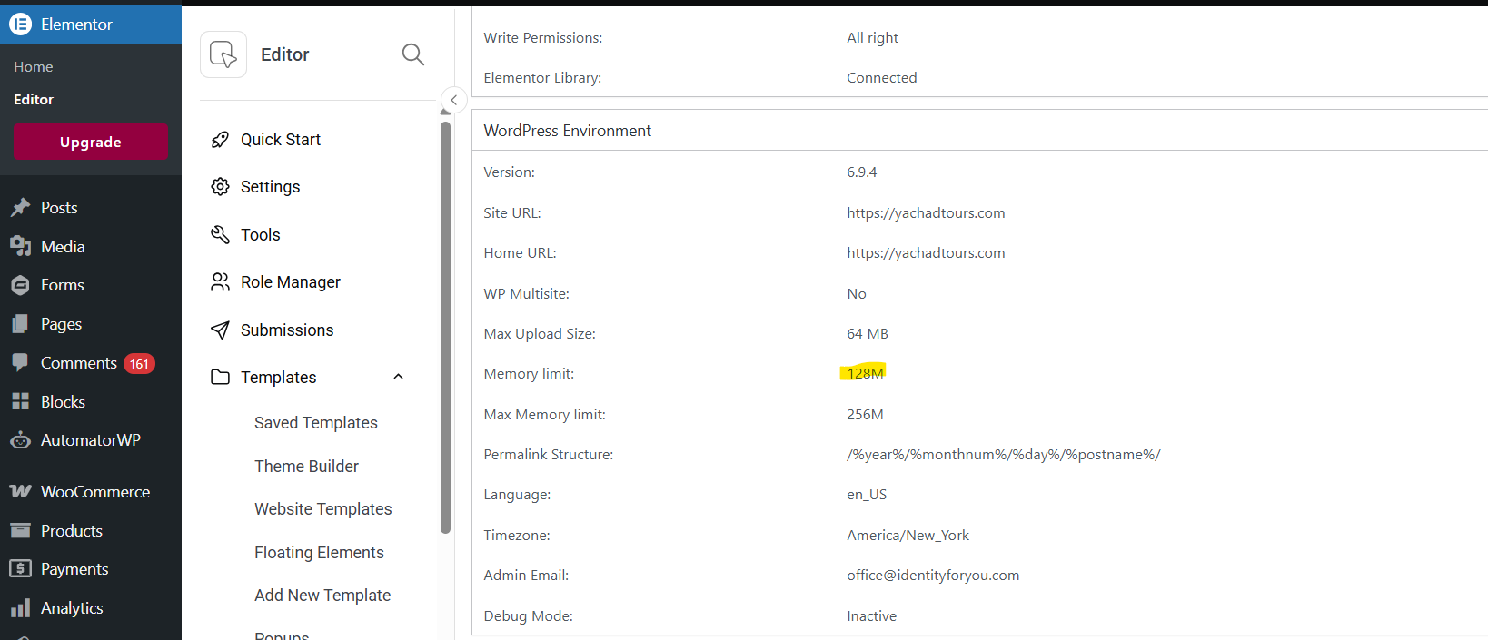Click the Submissions paper plane icon
The height and width of the screenshot is (640, 1488).
click(x=220, y=330)
